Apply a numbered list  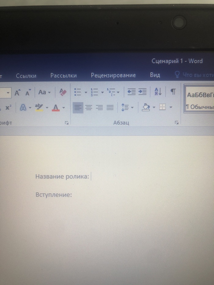pos(94,92)
